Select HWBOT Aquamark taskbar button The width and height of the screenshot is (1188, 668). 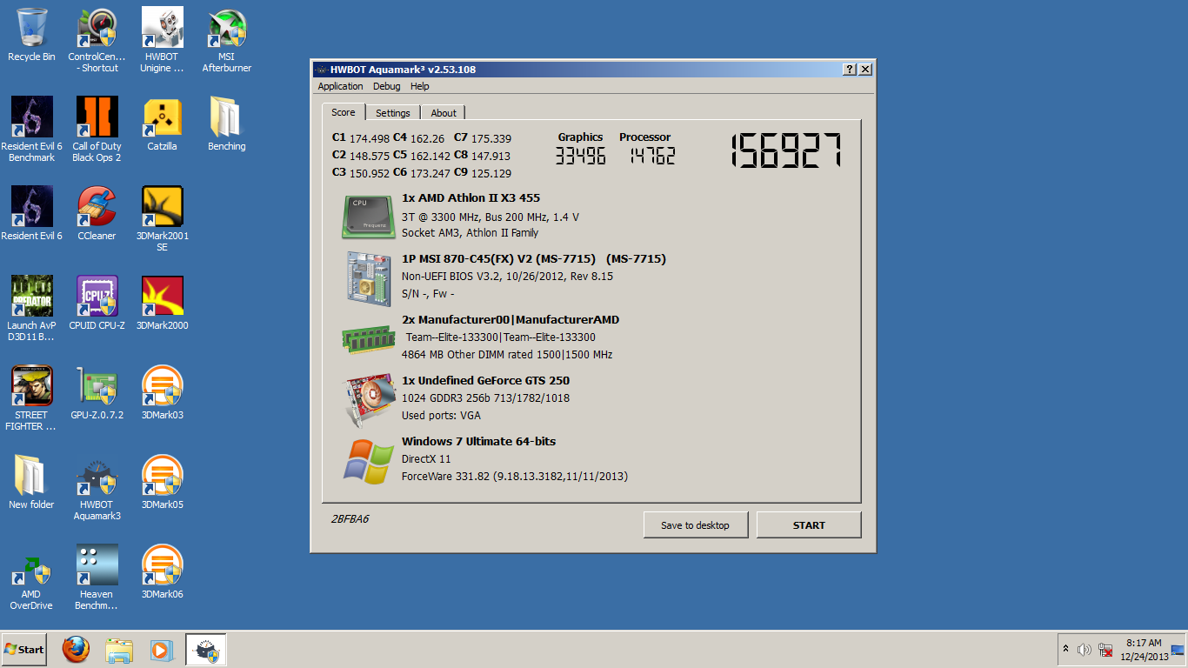pyautogui.click(x=206, y=649)
